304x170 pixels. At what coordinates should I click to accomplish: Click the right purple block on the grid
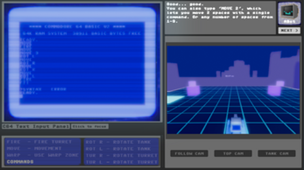point(276,89)
